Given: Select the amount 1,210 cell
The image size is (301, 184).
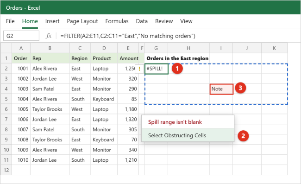Looking at the screenshot, I should click(128, 160).
